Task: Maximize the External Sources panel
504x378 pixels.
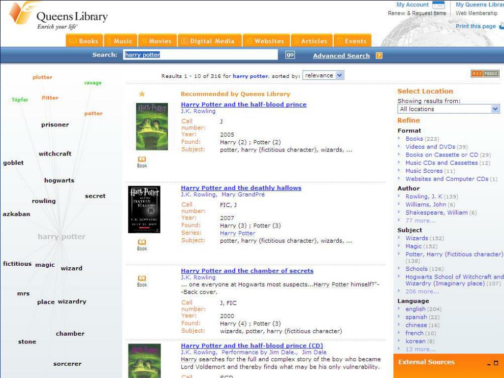Action: tap(496, 363)
